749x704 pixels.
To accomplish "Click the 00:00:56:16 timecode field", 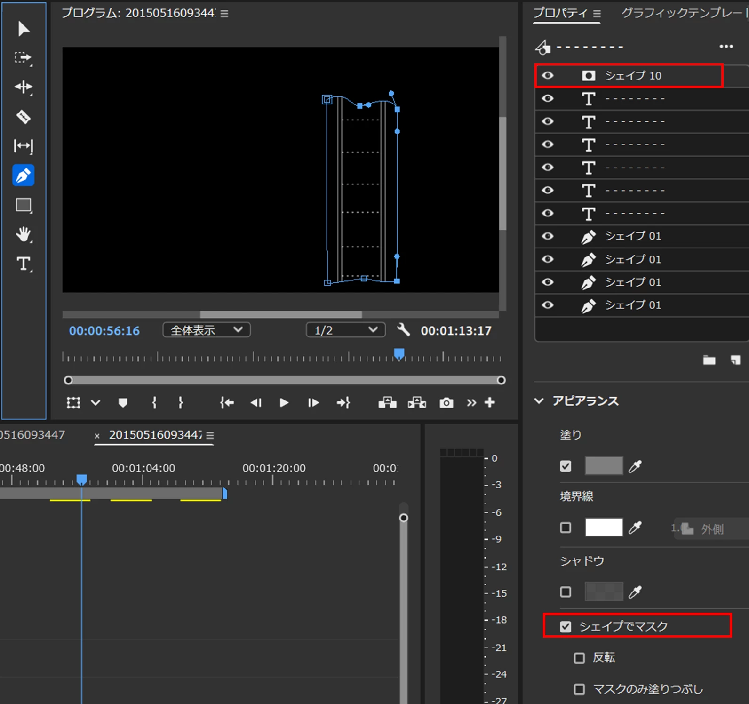I will point(104,331).
